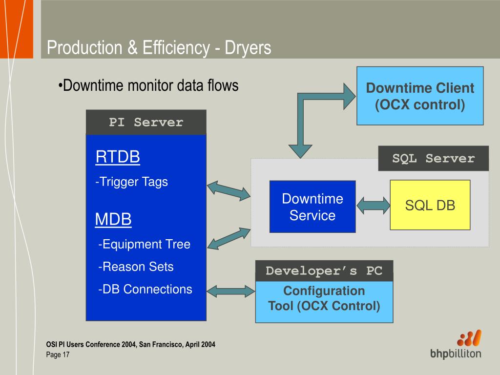Click the 'Configuration Tool (OCX Control)' box

point(324,302)
